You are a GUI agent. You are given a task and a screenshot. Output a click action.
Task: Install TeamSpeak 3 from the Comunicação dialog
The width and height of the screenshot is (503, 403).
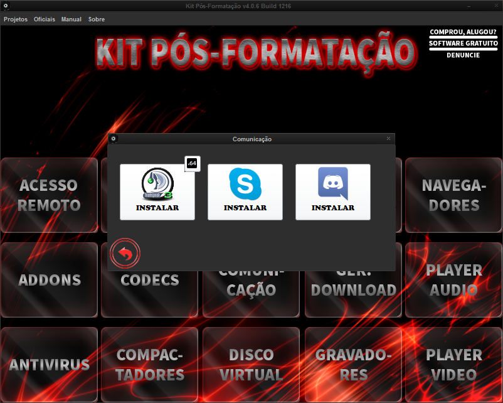click(x=157, y=191)
